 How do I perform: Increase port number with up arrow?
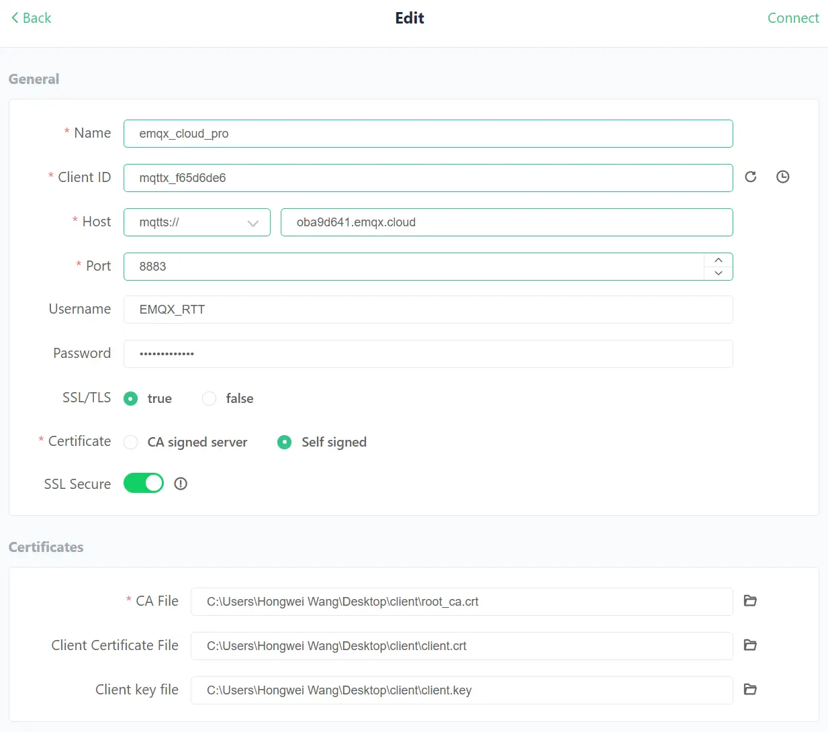pos(719,260)
